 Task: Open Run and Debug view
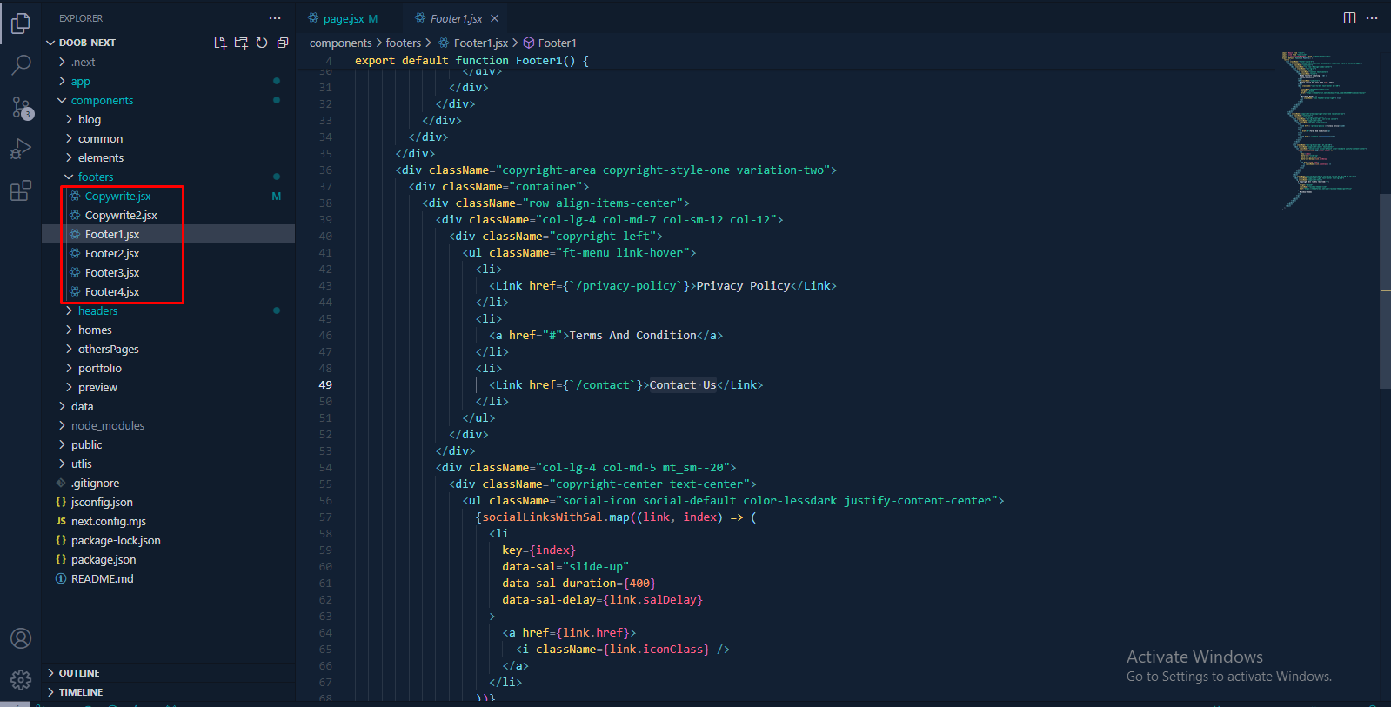pos(21,150)
